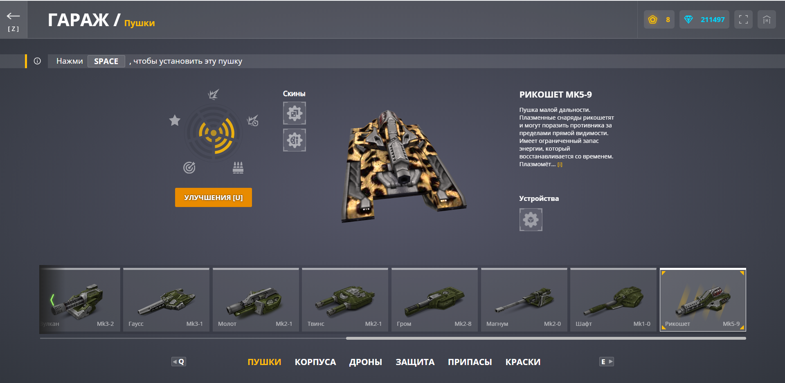Select the Молот Mk2-1 turret card

[x=256, y=300]
